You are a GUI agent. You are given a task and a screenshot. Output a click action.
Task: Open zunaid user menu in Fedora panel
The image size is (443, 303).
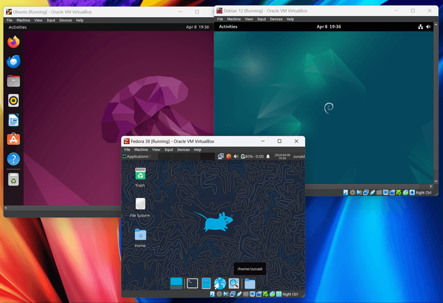(299, 156)
